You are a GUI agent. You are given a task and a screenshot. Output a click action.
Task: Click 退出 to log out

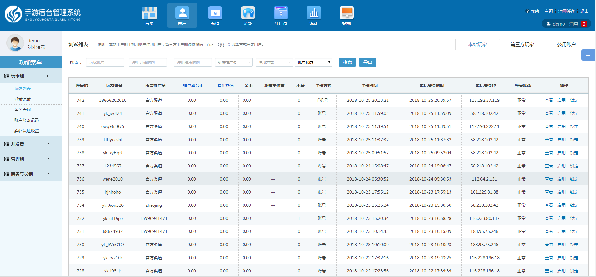(x=584, y=11)
